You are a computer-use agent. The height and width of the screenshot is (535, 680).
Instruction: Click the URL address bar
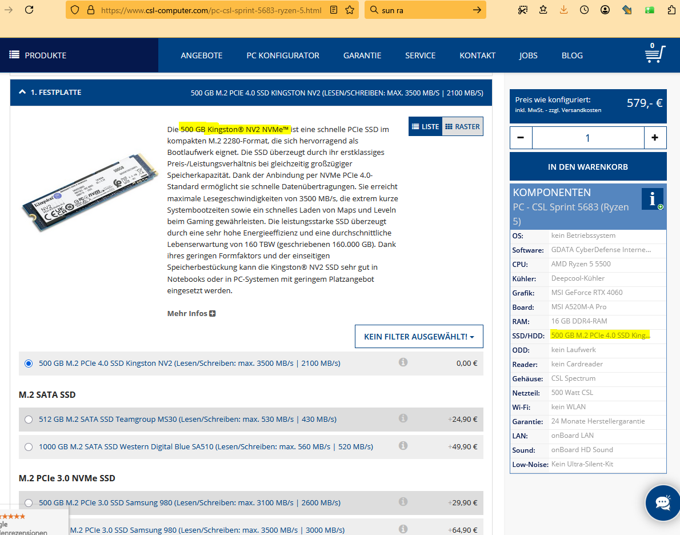(211, 10)
